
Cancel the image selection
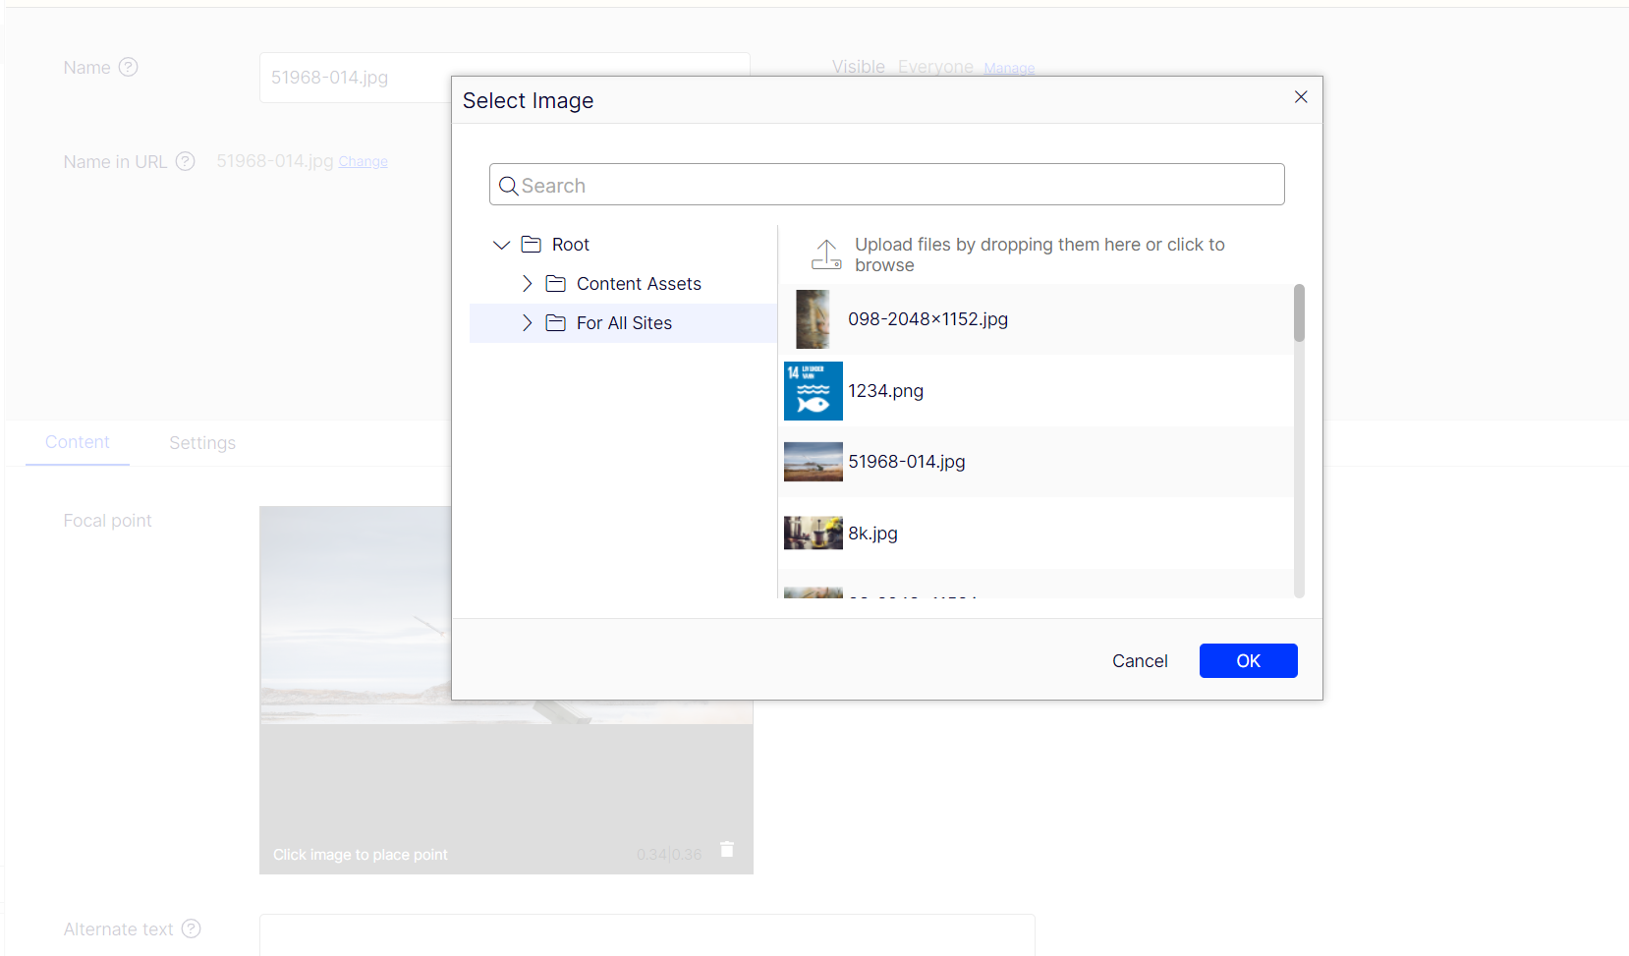point(1140,661)
